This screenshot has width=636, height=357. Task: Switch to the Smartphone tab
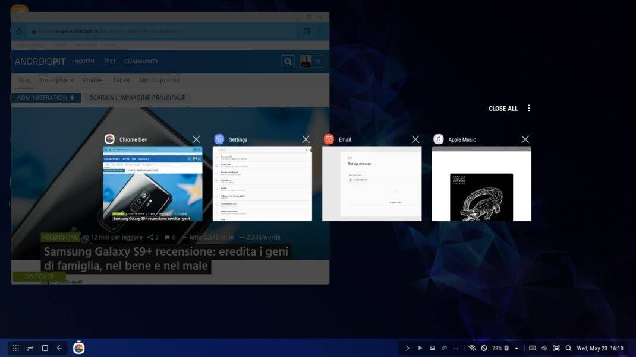point(56,80)
